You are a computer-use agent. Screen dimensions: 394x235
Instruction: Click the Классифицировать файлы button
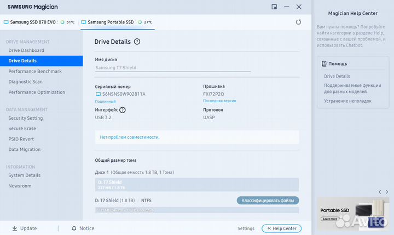tap(268, 201)
